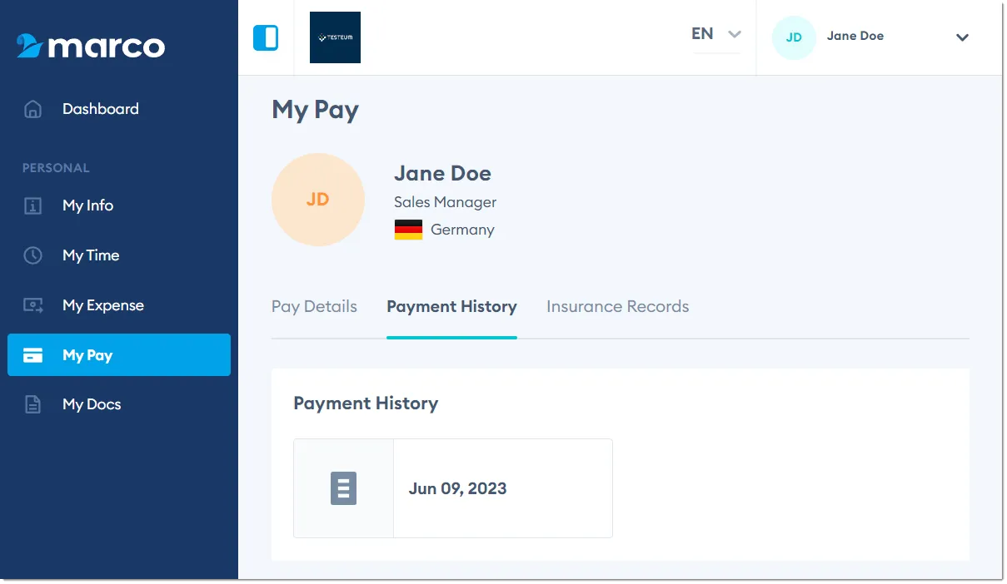This screenshot has height=584, width=1007.
Task: Click the My Docs document icon
Action: click(32, 405)
